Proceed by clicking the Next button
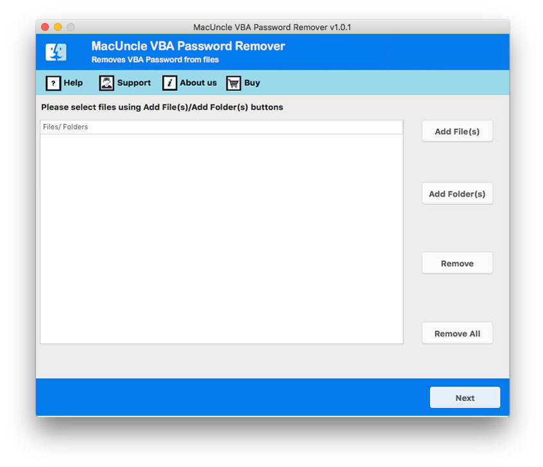The width and height of the screenshot is (543, 467). pos(465,397)
